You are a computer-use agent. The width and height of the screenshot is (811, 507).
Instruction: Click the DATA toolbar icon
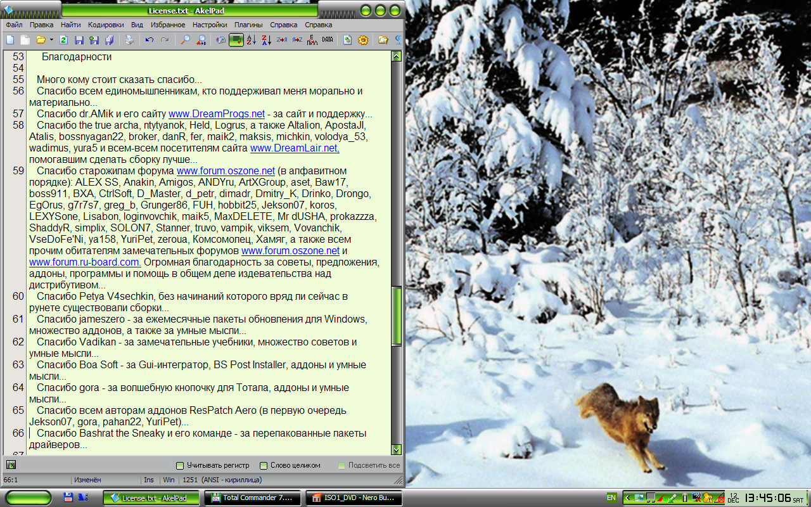[x=327, y=40]
